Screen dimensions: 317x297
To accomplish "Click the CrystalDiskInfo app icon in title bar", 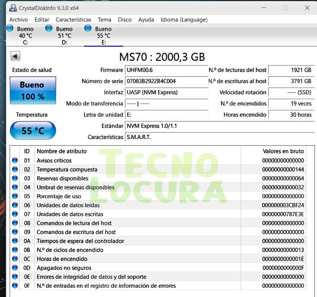I will (x=13, y=8).
